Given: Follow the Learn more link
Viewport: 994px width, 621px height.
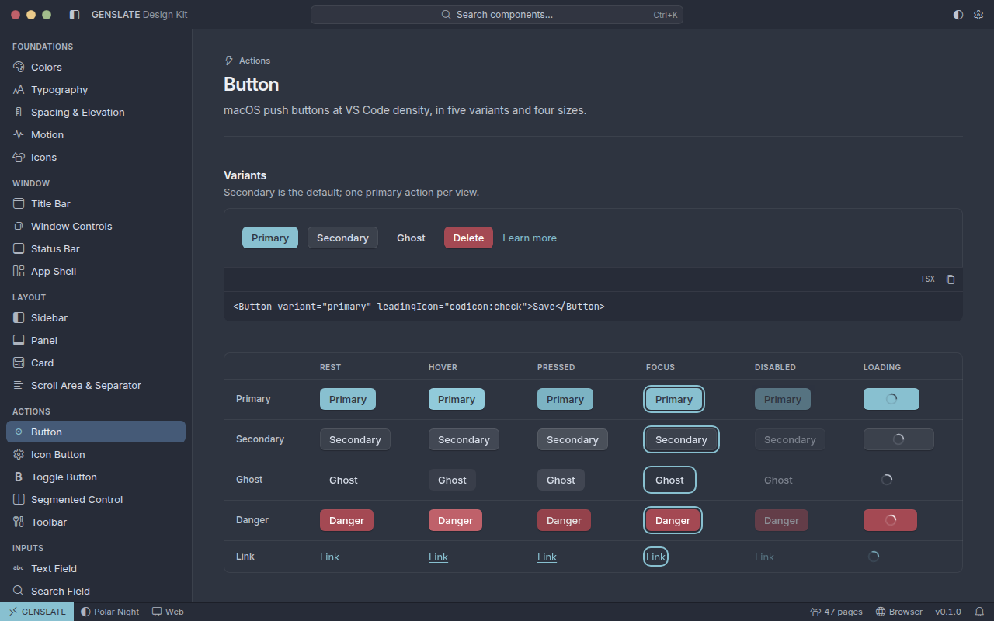Looking at the screenshot, I should (530, 238).
